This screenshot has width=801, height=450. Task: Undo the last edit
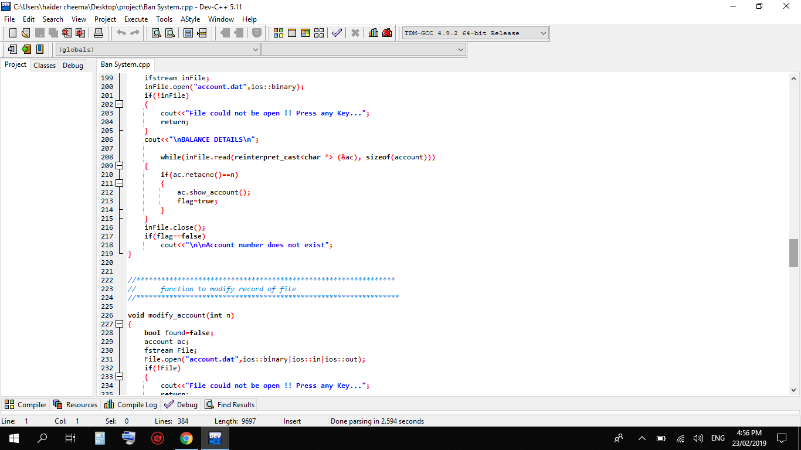121,33
